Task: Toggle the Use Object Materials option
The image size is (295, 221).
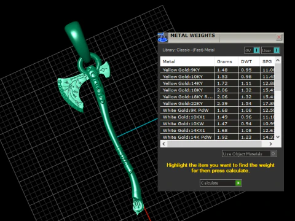Action: 250,154
